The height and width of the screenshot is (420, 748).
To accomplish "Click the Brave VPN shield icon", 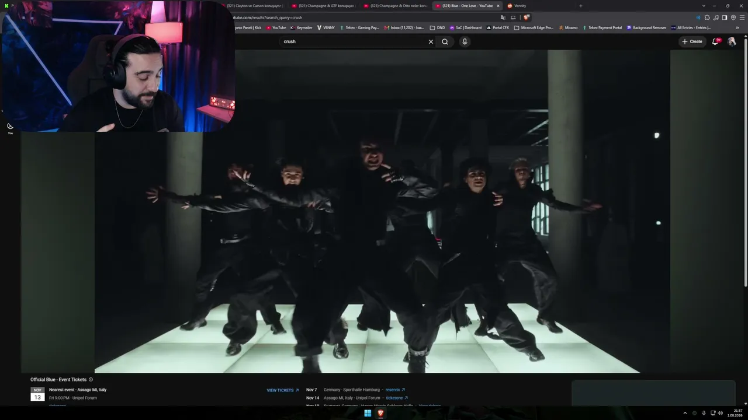I will [733, 17].
